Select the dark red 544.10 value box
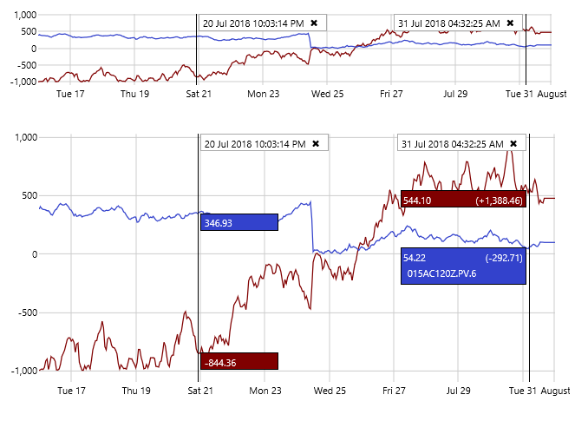 click(x=463, y=200)
